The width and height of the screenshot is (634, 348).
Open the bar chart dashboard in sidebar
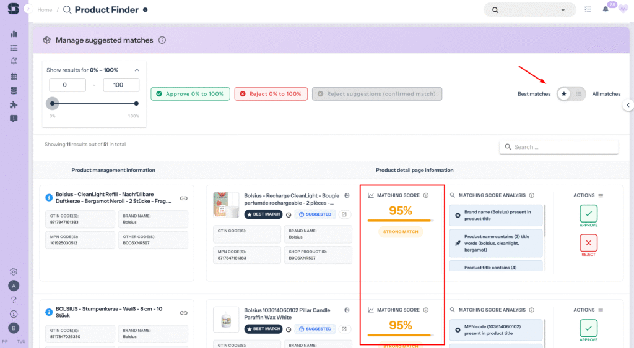[14, 33]
